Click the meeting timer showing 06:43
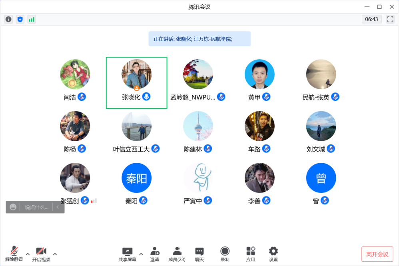The height and width of the screenshot is (266, 399). point(371,19)
